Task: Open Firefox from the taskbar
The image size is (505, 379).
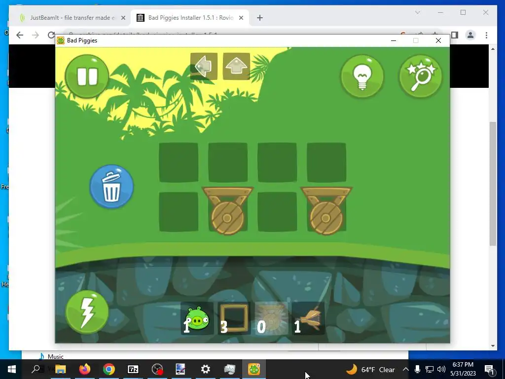Action: pos(85,369)
